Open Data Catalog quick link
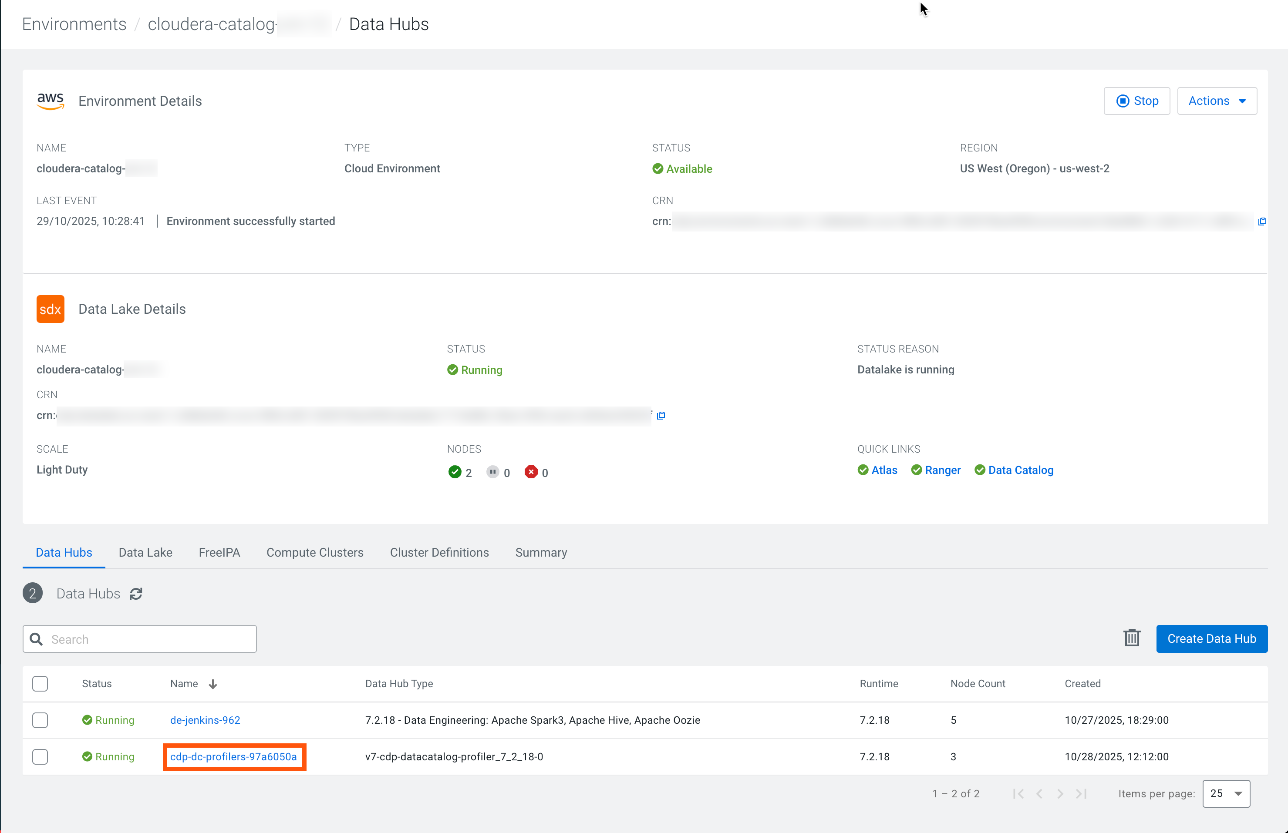The width and height of the screenshot is (1288, 833). tap(1020, 470)
